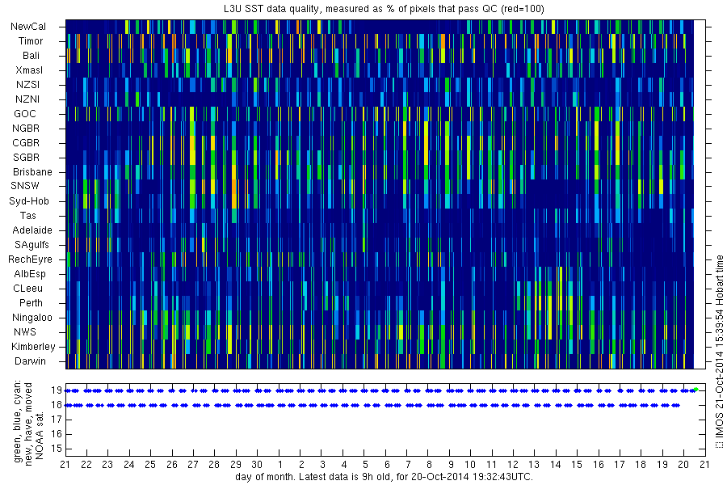Click the SGBR row label
Screen dimensions: 727x485
26,158
